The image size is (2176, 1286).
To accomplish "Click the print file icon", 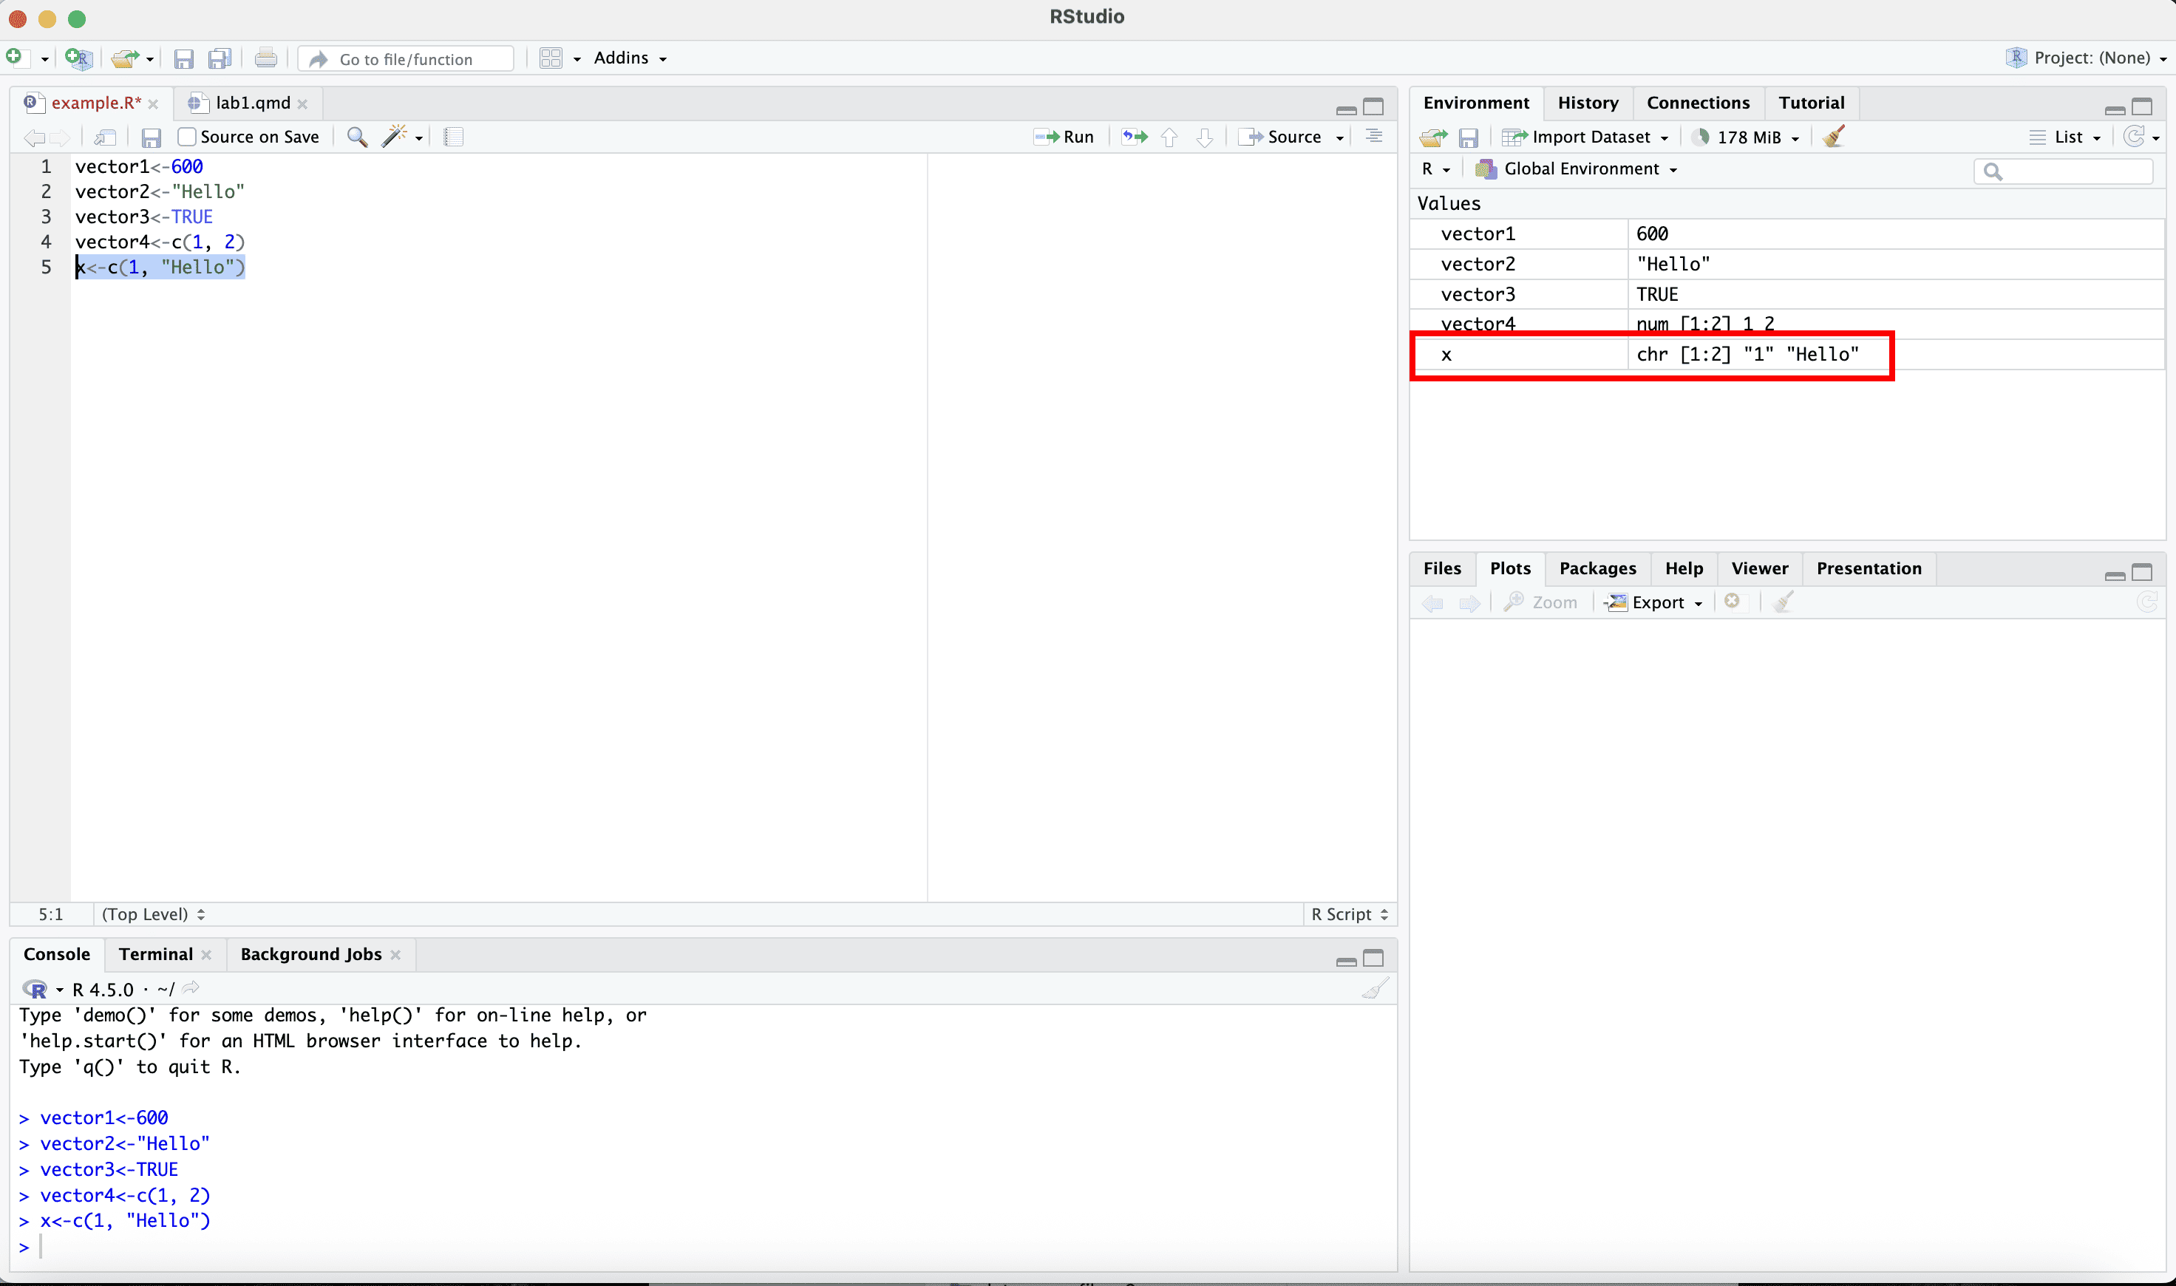I will point(265,58).
